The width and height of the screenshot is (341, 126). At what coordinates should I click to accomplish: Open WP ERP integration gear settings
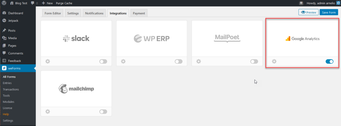point(123,61)
